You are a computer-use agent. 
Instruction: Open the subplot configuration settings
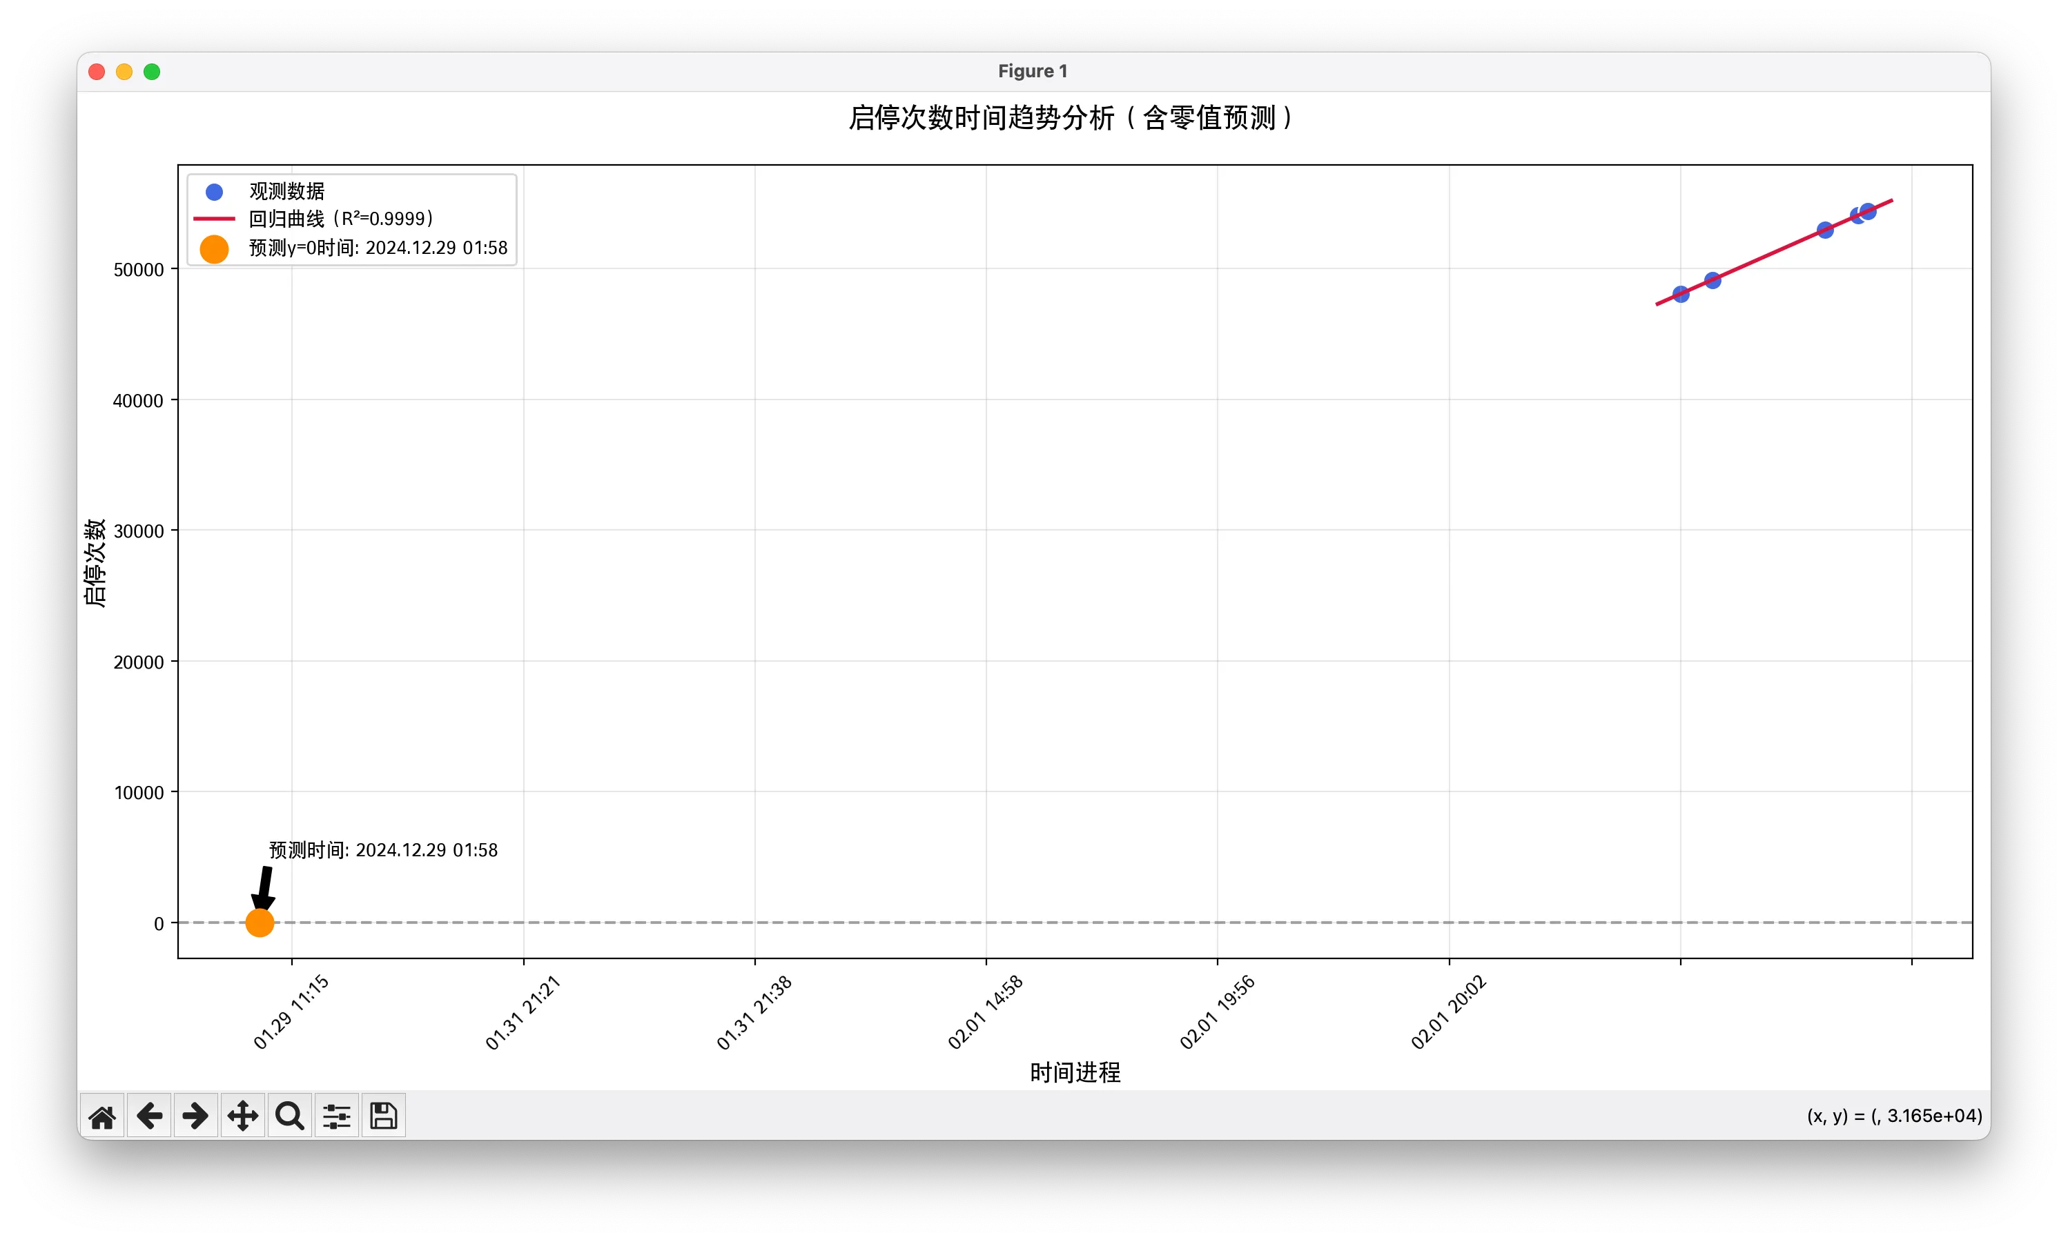[335, 1115]
